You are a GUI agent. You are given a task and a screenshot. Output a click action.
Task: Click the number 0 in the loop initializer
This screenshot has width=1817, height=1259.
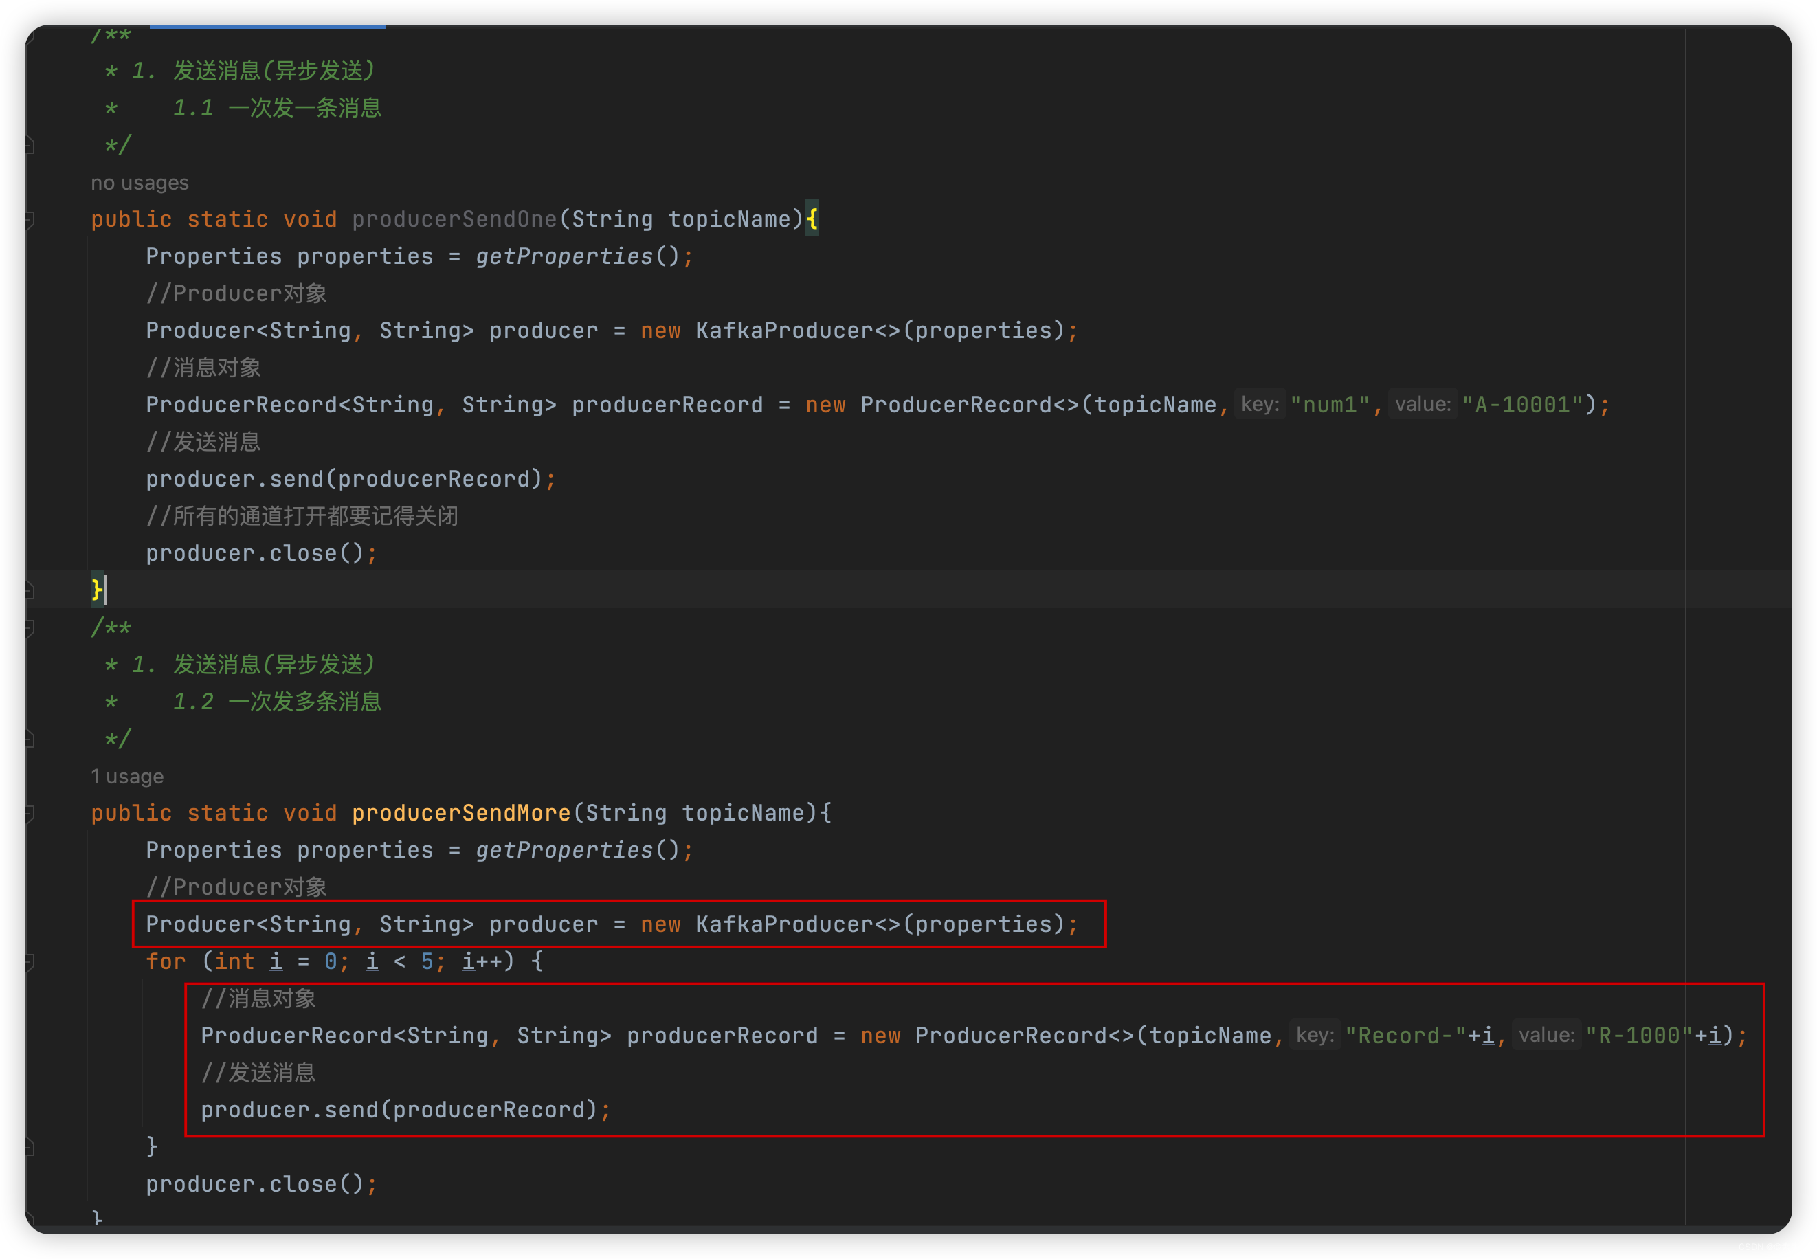click(331, 961)
